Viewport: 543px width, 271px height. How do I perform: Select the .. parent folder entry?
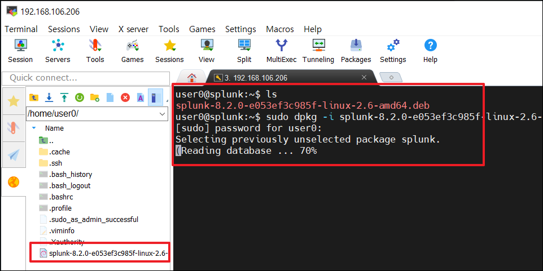point(46,141)
